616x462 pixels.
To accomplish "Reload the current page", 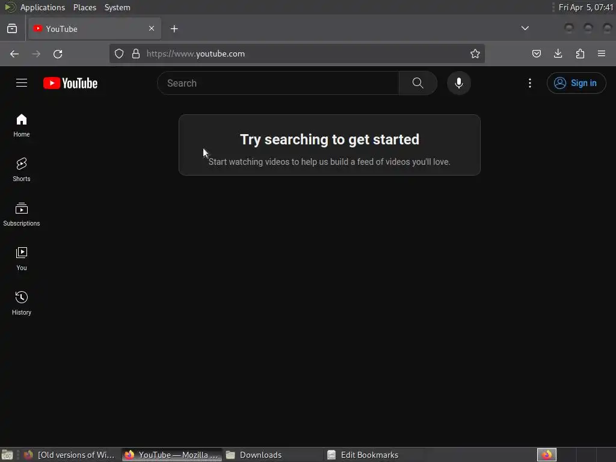I will 58,54.
